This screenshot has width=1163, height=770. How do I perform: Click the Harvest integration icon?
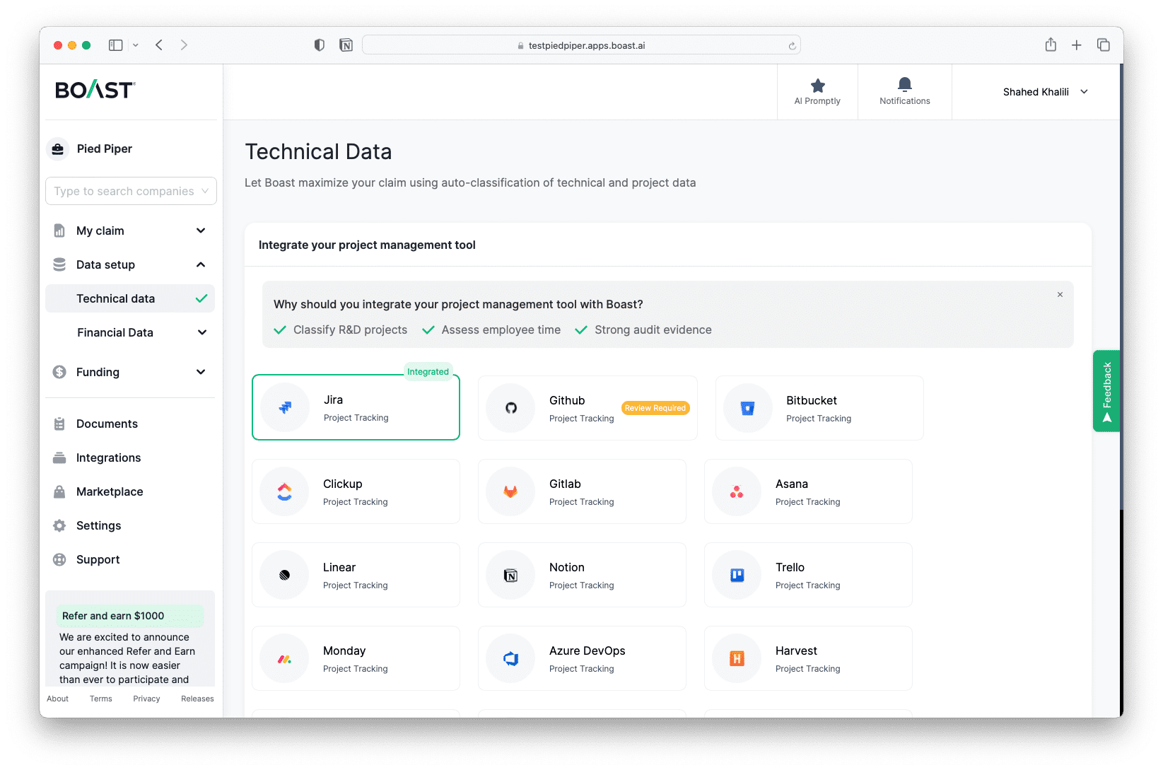point(737,658)
